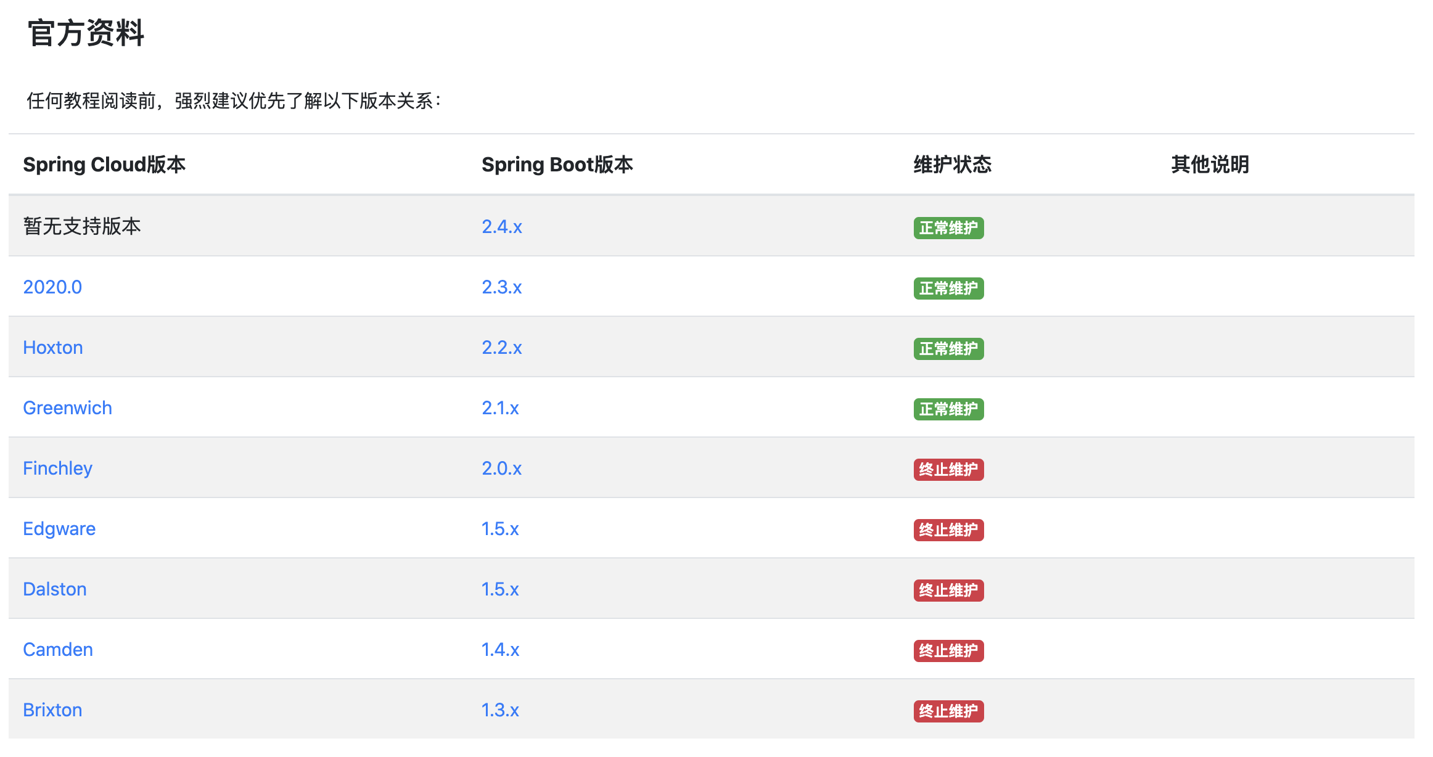Open the Spring Boot 2.0.x link
This screenshot has height=757, width=1433.
coord(502,469)
